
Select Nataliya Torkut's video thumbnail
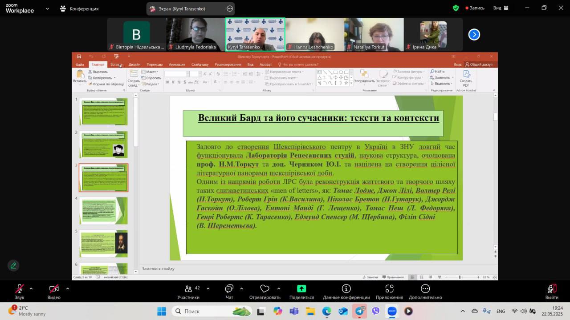click(374, 35)
